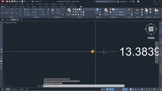This screenshot has height=91, width=162.
Task: Click the object color wheel swatch
Action: point(110,9)
